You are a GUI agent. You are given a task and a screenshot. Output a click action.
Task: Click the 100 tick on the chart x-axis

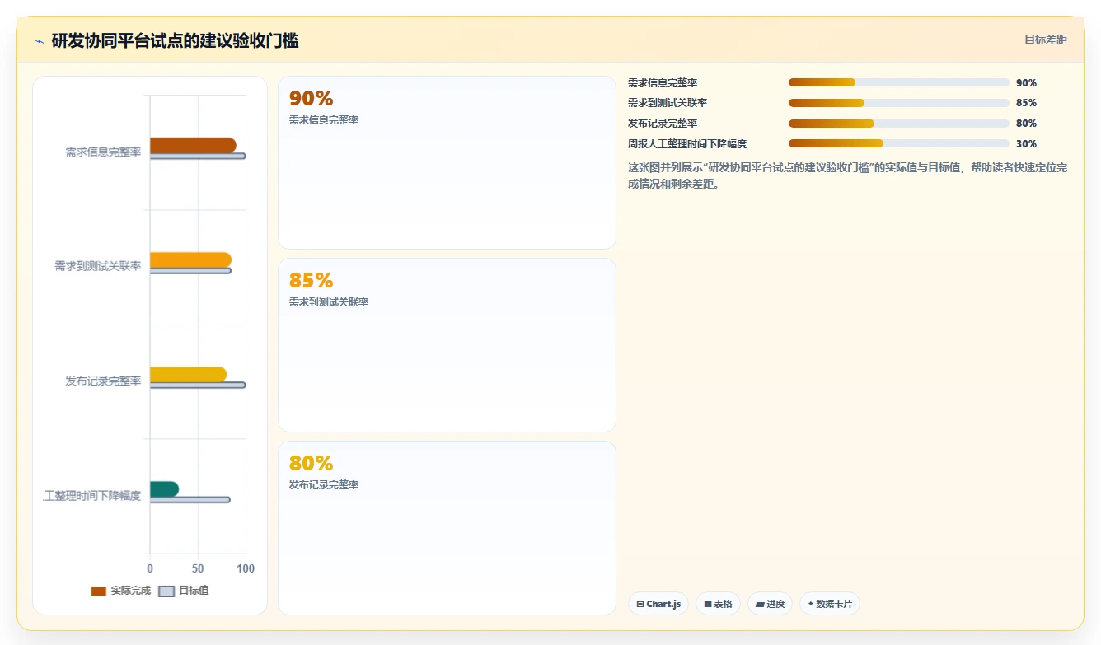246,568
